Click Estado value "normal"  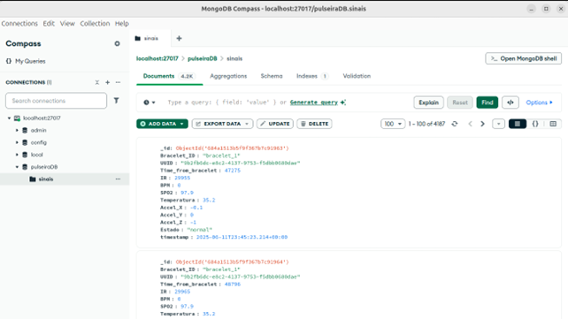200,230
